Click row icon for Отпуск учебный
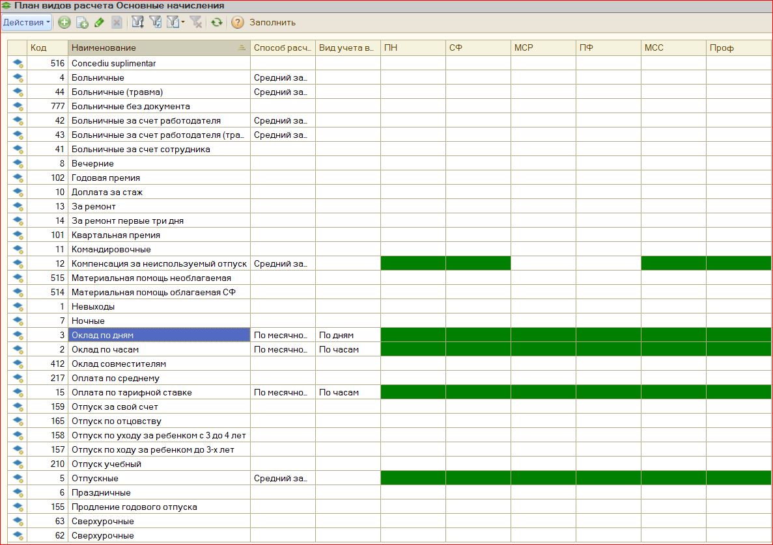Image resolution: width=773 pixels, height=545 pixels. pos(18,464)
